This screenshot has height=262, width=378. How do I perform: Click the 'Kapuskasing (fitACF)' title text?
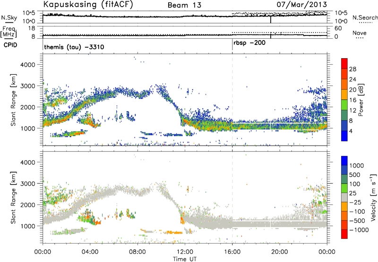[x=88, y=4]
